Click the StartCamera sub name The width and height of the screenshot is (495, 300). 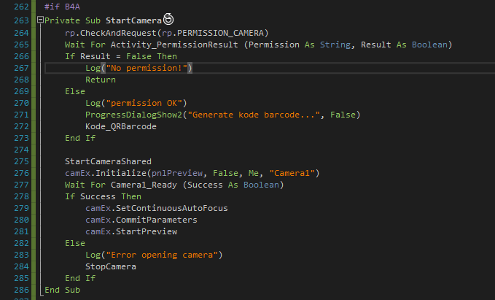pyautogui.click(x=133, y=21)
